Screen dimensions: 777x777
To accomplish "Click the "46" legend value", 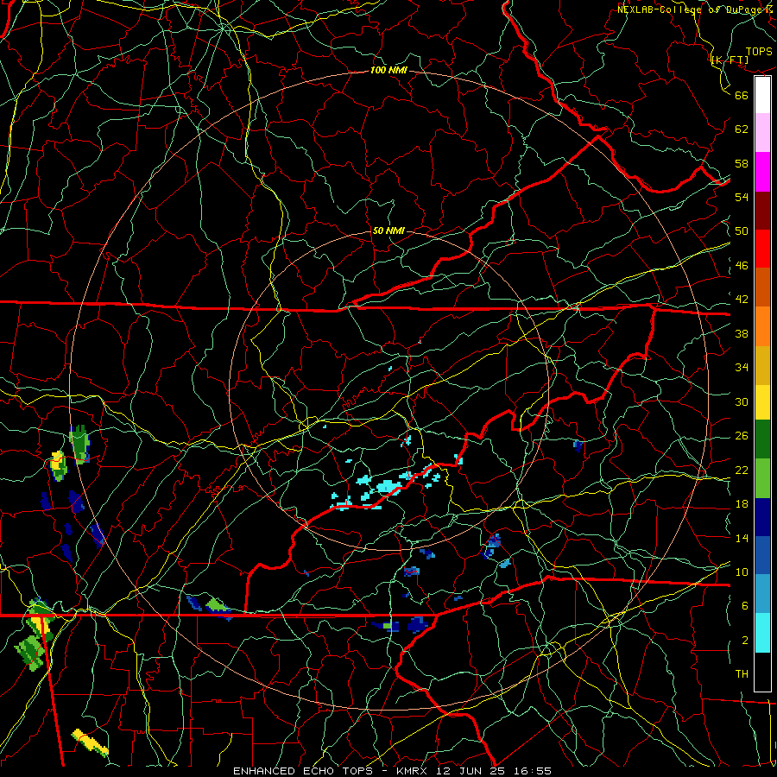I will pyautogui.click(x=742, y=266).
